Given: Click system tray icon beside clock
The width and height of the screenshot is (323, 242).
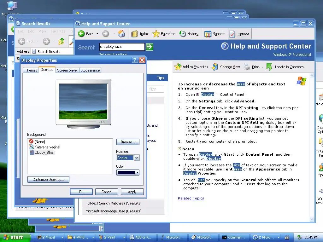Looking at the screenshot, I should pos(300,237).
